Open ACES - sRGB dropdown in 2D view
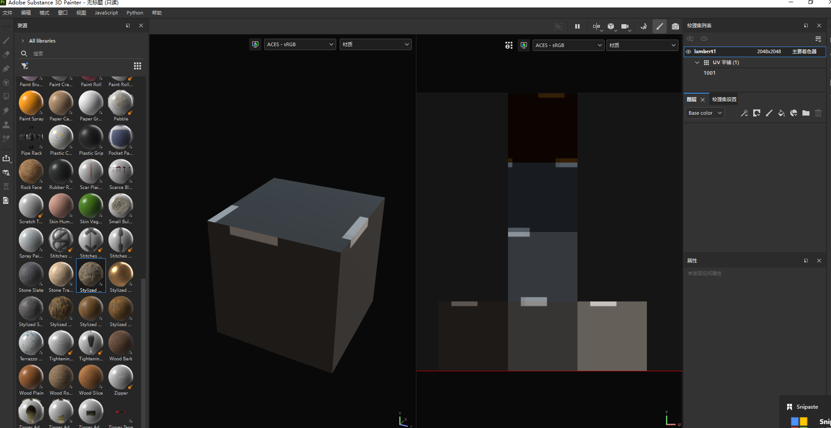 pyautogui.click(x=569, y=45)
